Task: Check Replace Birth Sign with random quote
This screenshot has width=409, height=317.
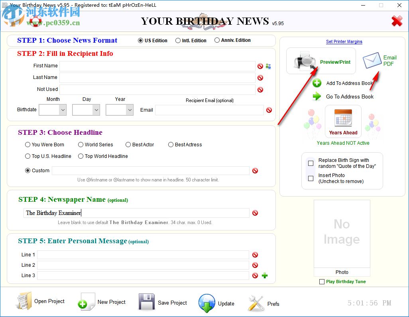Action: coord(311,163)
